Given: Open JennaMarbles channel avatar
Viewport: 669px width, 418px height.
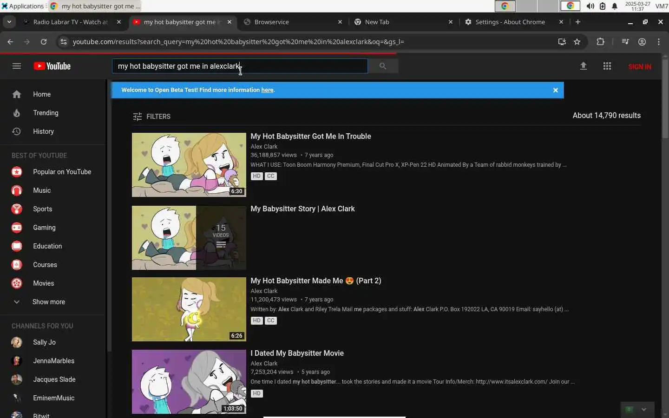Looking at the screenshot, I should [17, 361].
